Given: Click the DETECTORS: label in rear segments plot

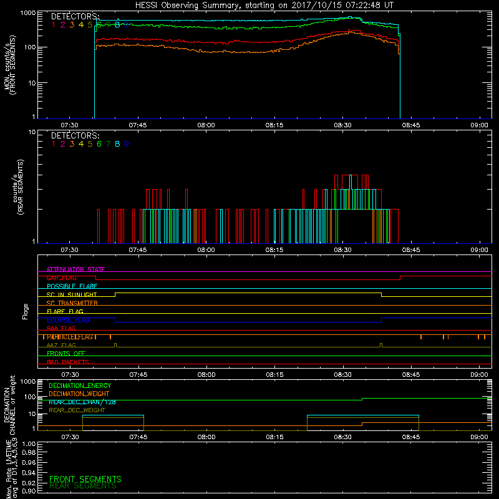Looking at the screenshot, I should click(75, 135).
